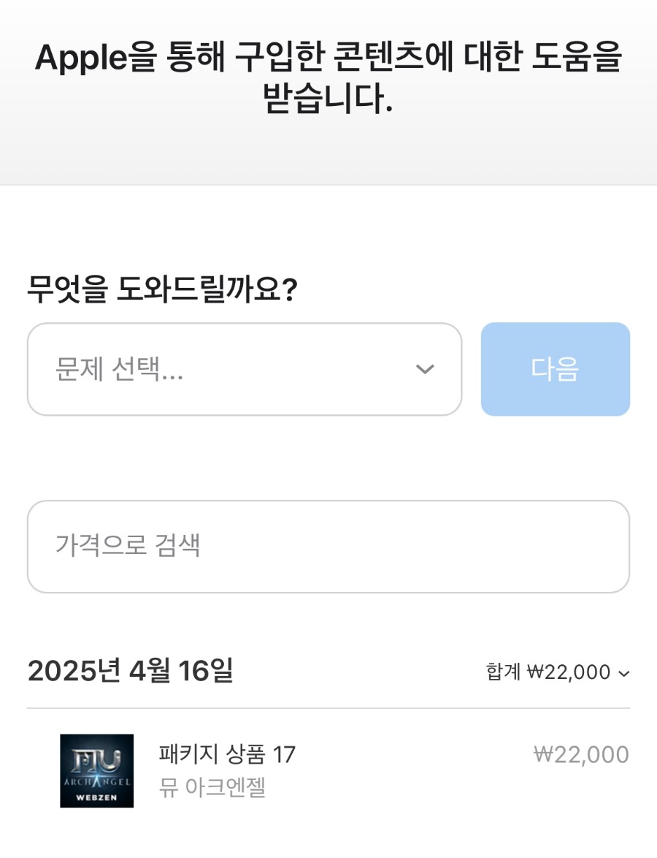Click the "합계" label text

(504, 672)
